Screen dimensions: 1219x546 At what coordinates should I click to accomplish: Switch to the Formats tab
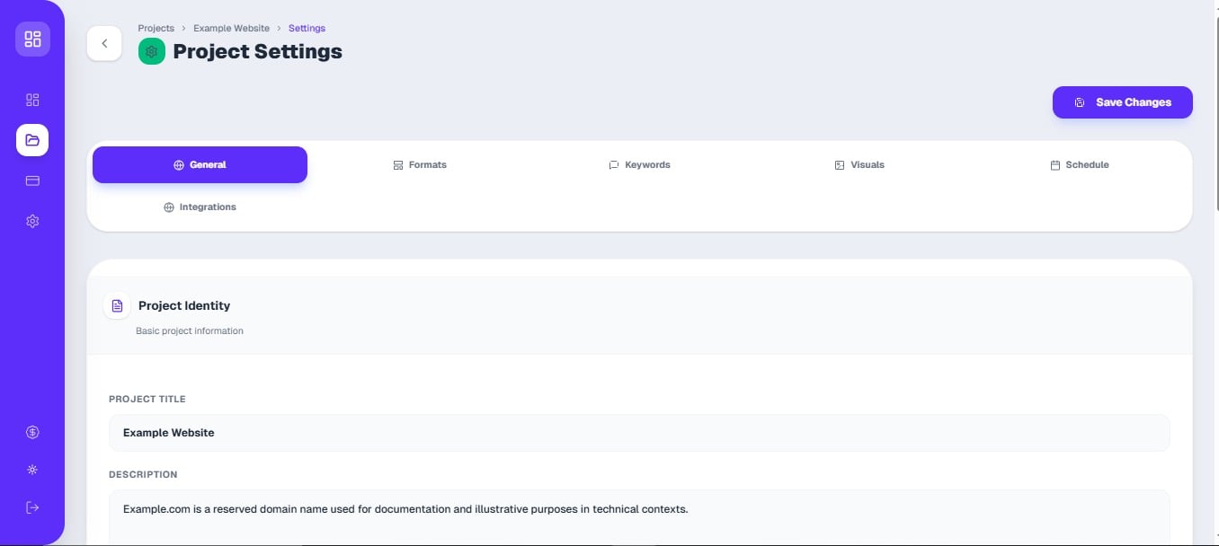point(420,165)
